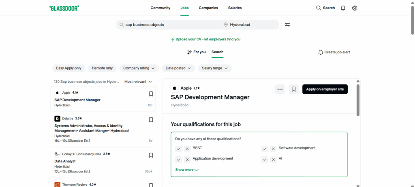Decline REST qualification with X
The width and height of the screenshot is (415, 187).
coord(187,149)
